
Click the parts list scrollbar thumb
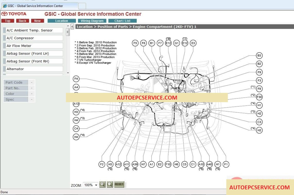pyautogui.click(x=68, y=32)
